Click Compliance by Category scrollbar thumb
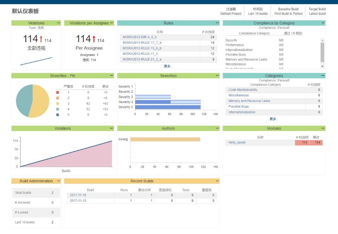 click(322, 52)
